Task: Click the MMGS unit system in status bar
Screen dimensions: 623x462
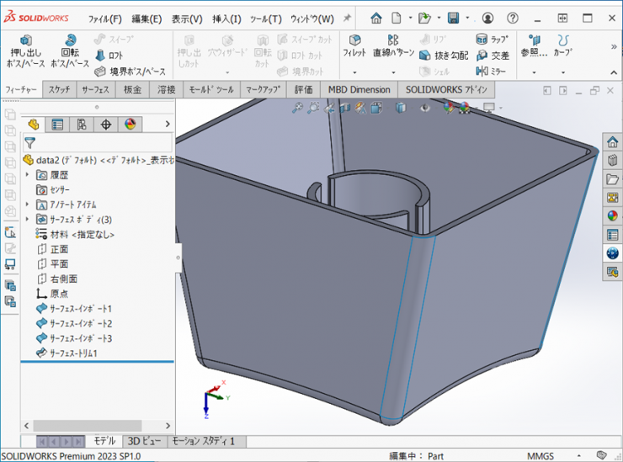Action: 540,455
